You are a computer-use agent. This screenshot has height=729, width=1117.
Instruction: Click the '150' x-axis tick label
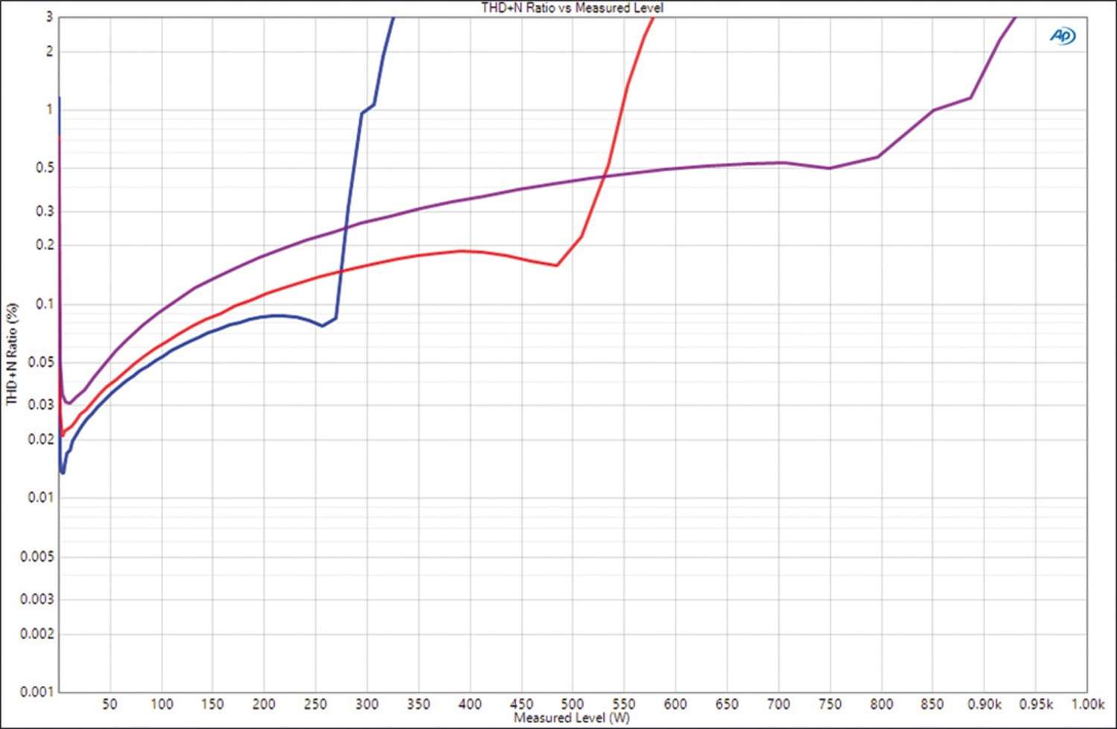click(x=212, y=704)
